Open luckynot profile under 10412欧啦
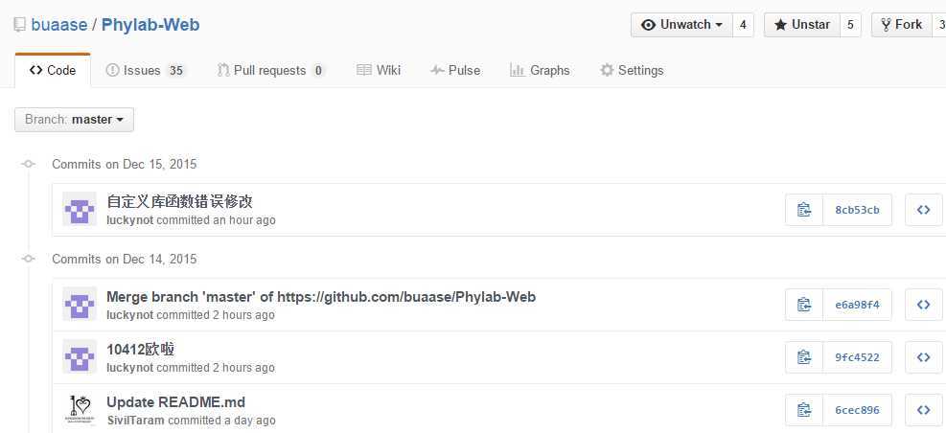 pos(130,367)
